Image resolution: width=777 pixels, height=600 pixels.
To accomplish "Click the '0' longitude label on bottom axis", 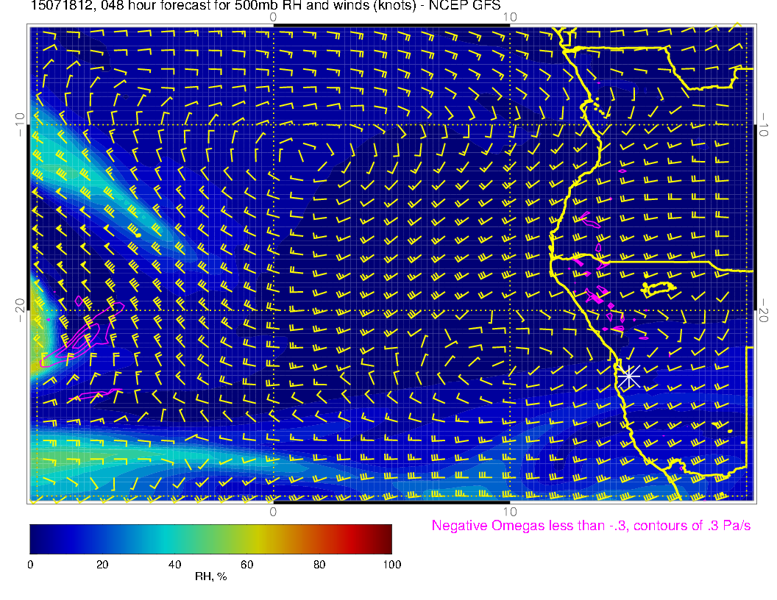I will coord(272,511).
